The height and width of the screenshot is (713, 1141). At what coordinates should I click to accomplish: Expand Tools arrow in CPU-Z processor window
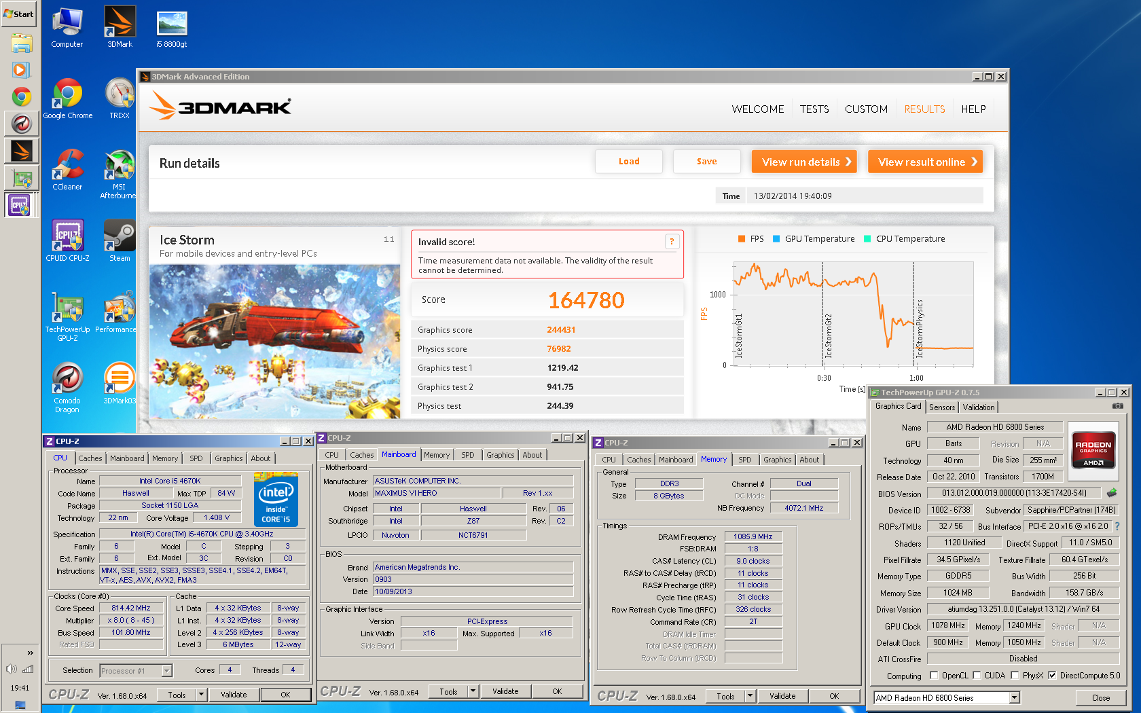coord(201,695)
